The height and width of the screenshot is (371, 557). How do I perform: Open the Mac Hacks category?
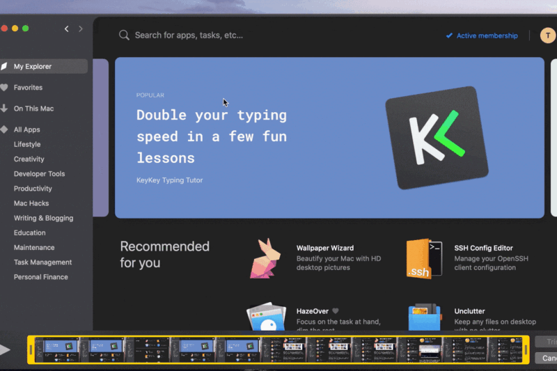(31, 203)
